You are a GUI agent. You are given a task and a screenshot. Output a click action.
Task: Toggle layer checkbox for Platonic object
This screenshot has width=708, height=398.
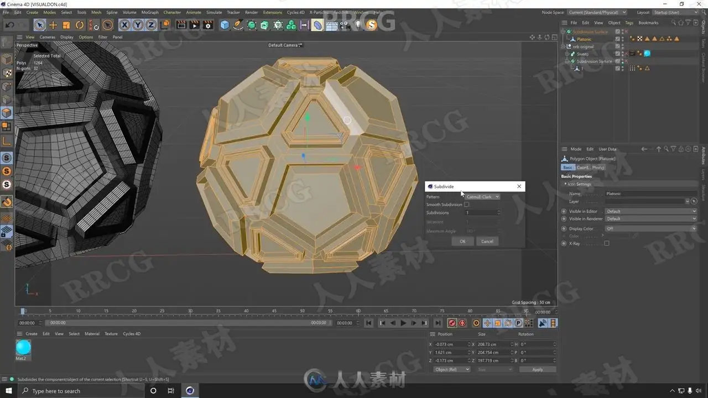[618, 39]
